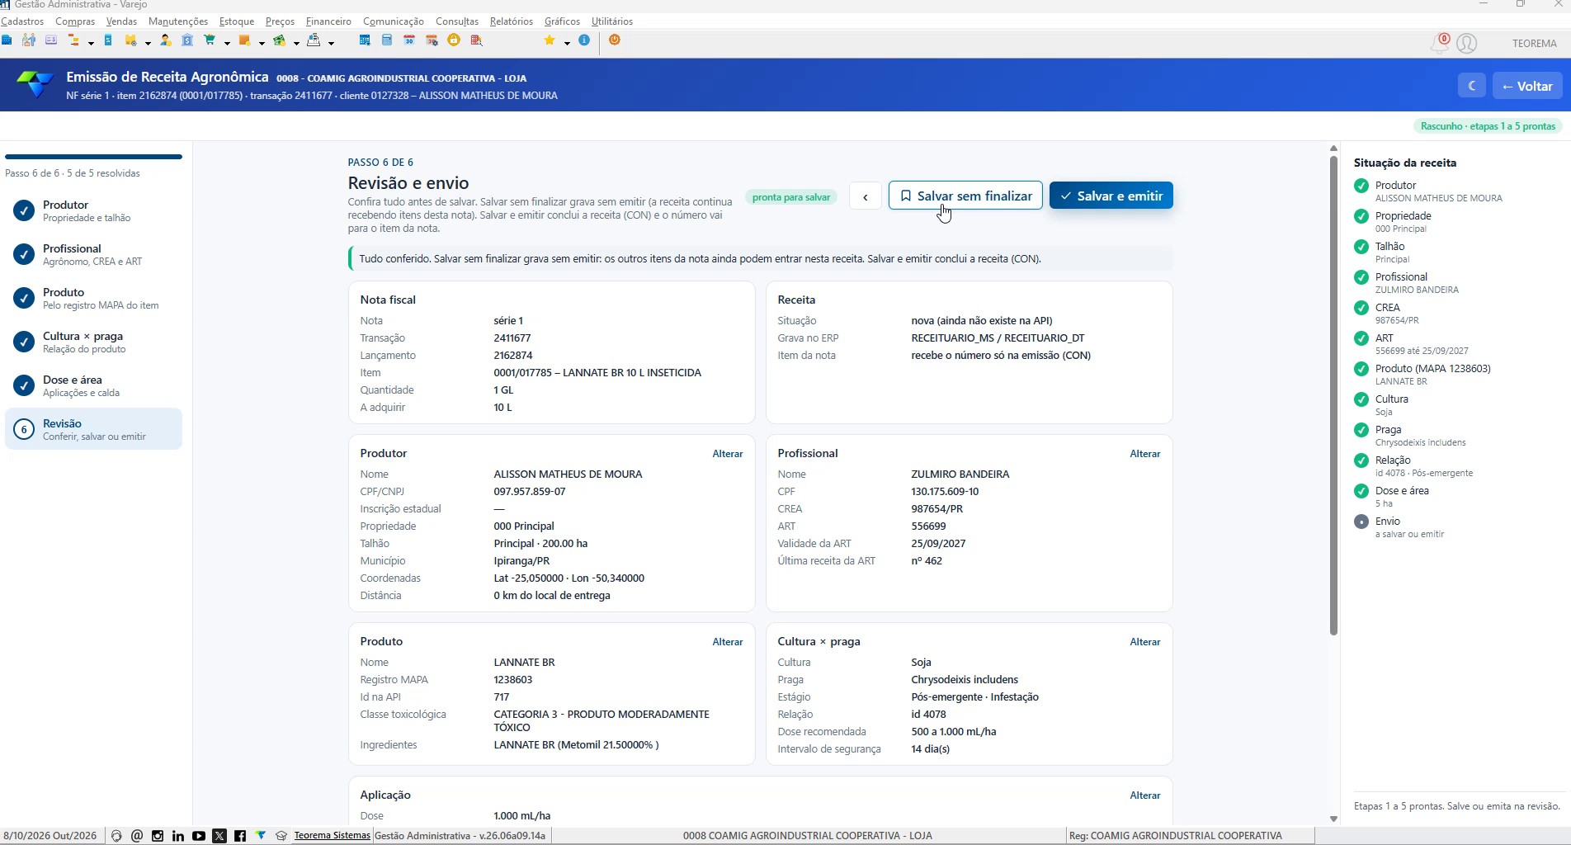This screenshot has width=1571, height=845.
Task: Click Alterar link in Profissional card
Action: (1145, 454)
